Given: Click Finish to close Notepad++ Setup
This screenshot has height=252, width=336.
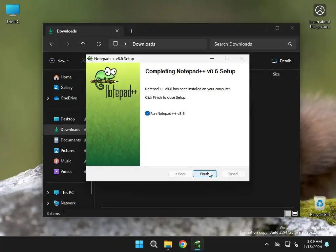Looking at the screenshot, I should click(x=205, y=174).
